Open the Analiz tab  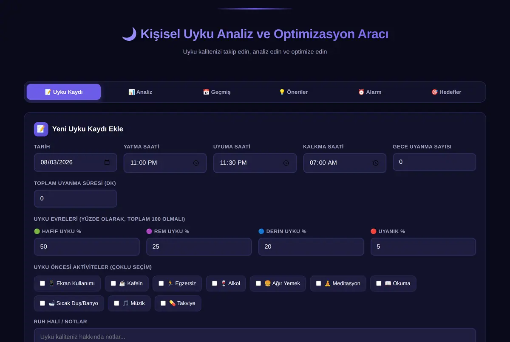(x=140, y=92)
